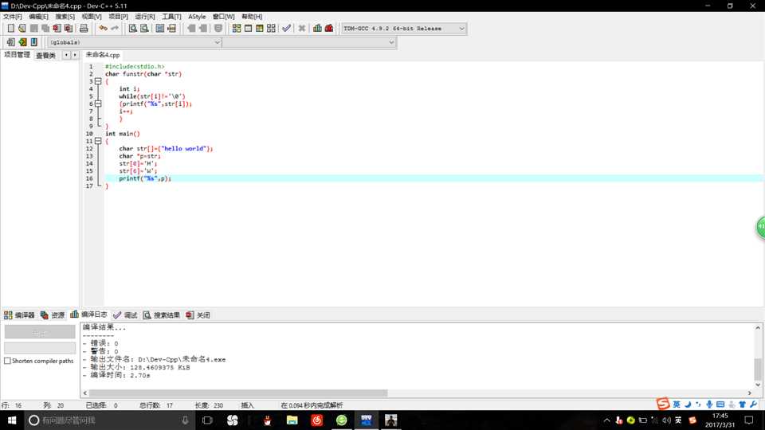Open the TDM-GCC compiler set dropdown
This screenshot has height=430, width=765.
point(404,29)
